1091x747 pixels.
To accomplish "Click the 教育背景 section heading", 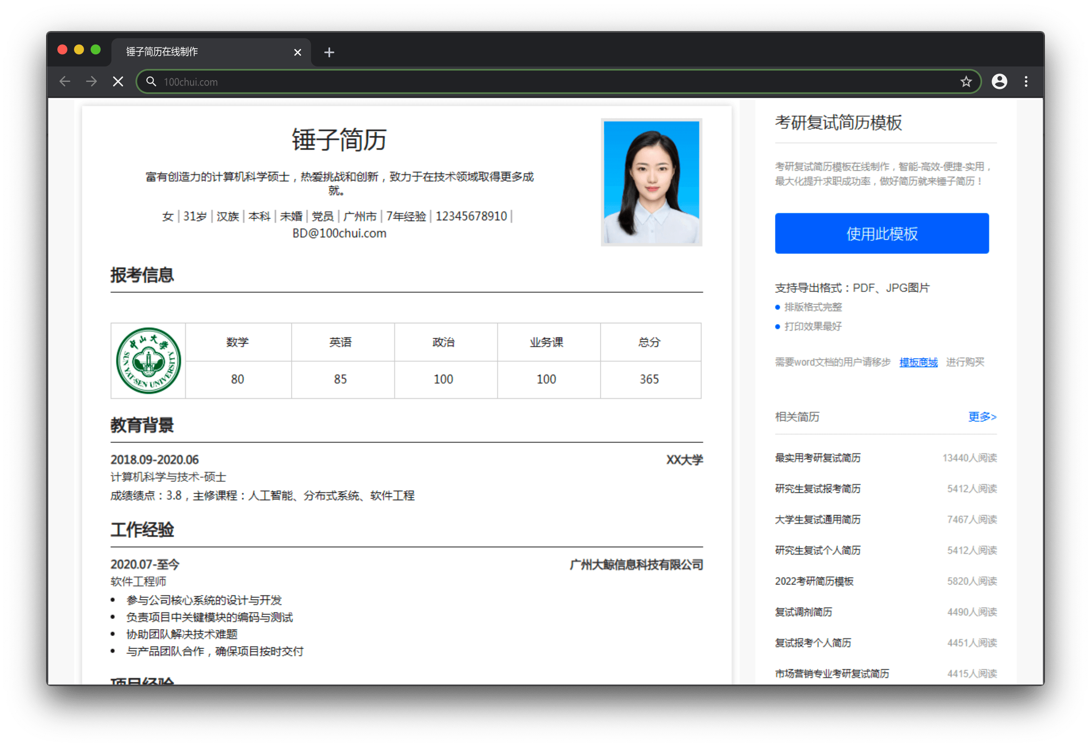I will [142, 425].
